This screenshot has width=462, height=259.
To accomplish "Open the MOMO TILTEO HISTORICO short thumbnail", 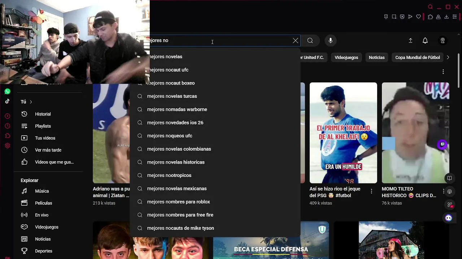I will [415, 133].
